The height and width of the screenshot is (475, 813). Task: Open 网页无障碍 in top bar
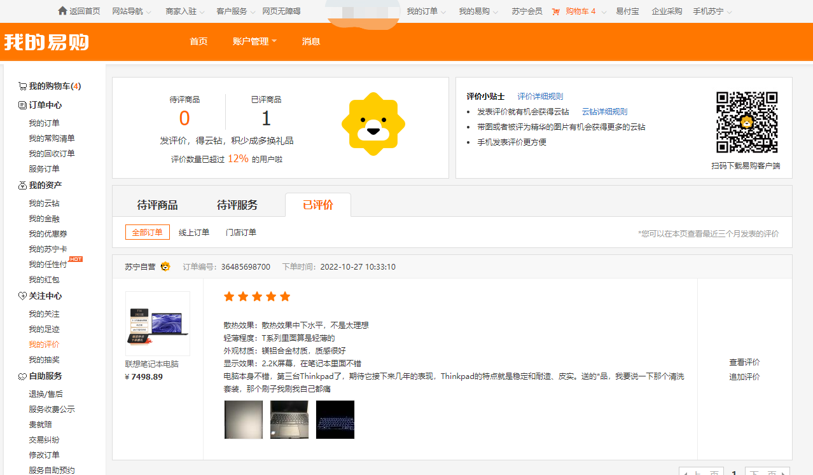tap(281, 11)
